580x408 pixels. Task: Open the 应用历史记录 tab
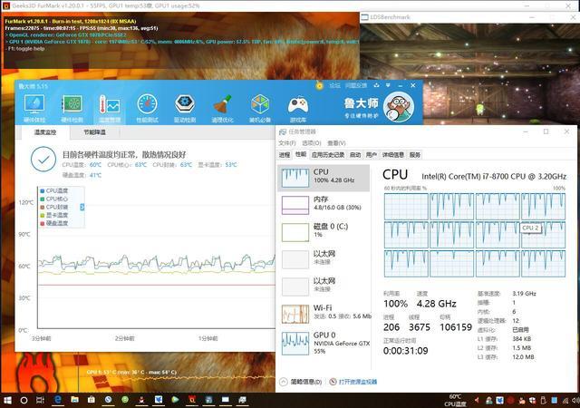pyautogui.click(x=328, y=155)
